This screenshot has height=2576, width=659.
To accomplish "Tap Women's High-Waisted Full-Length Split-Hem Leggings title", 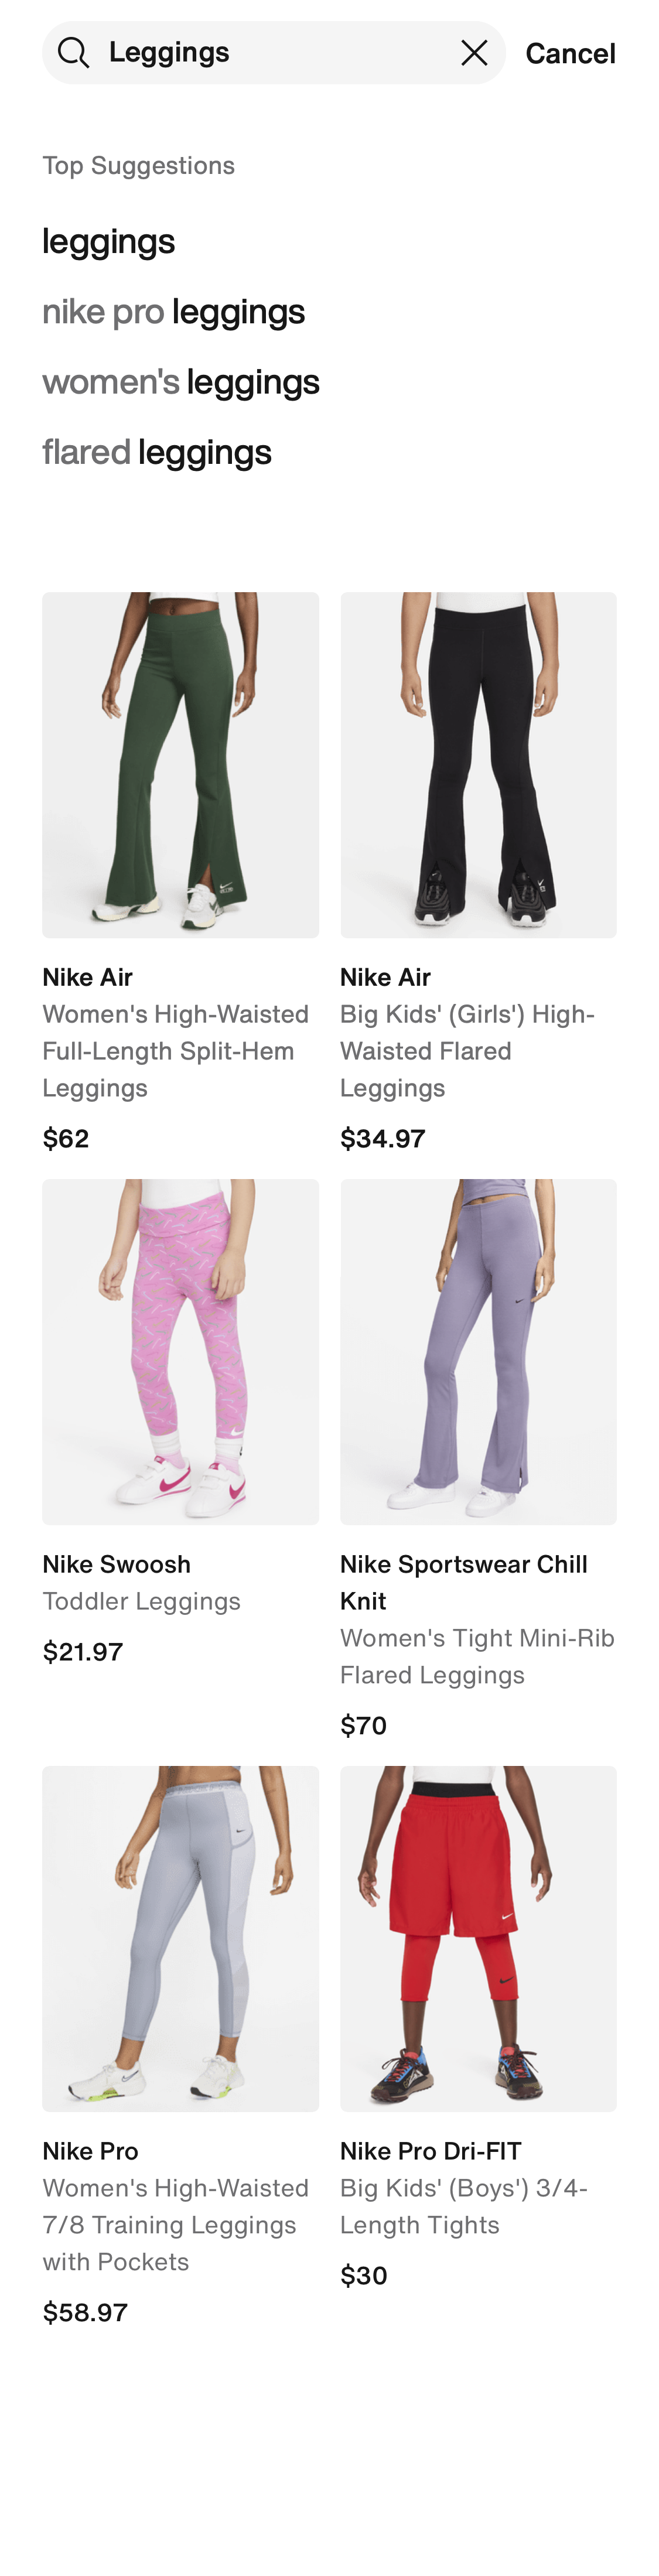I will [175, 1051].
